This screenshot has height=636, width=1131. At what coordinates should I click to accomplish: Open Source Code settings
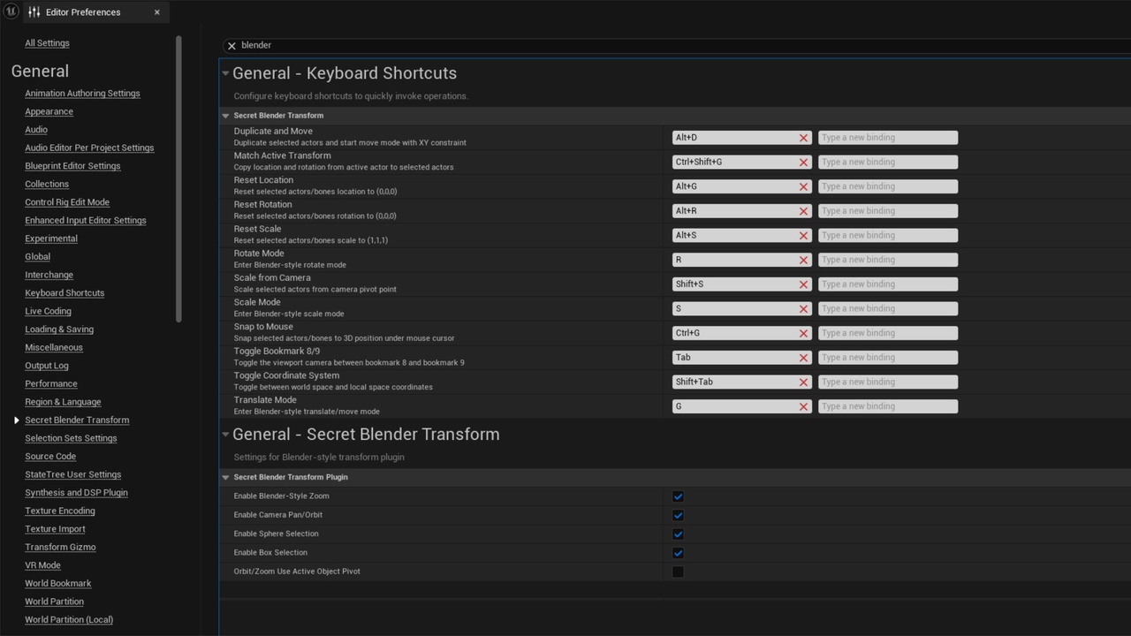tap(50, 457)
